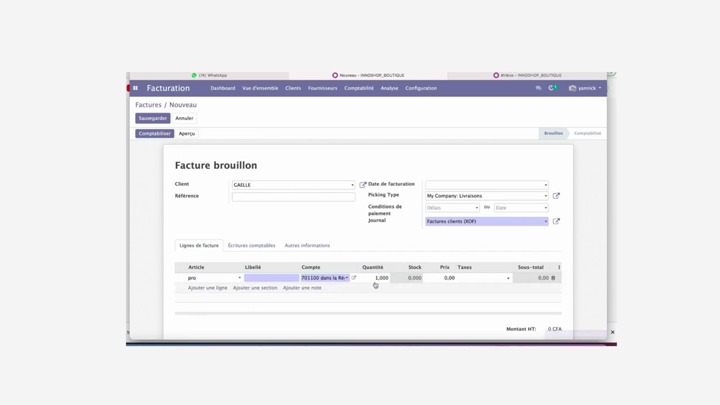Open the Journal external link icon
720x405 pixels.
pyautogui.click(x=556, y=221)
